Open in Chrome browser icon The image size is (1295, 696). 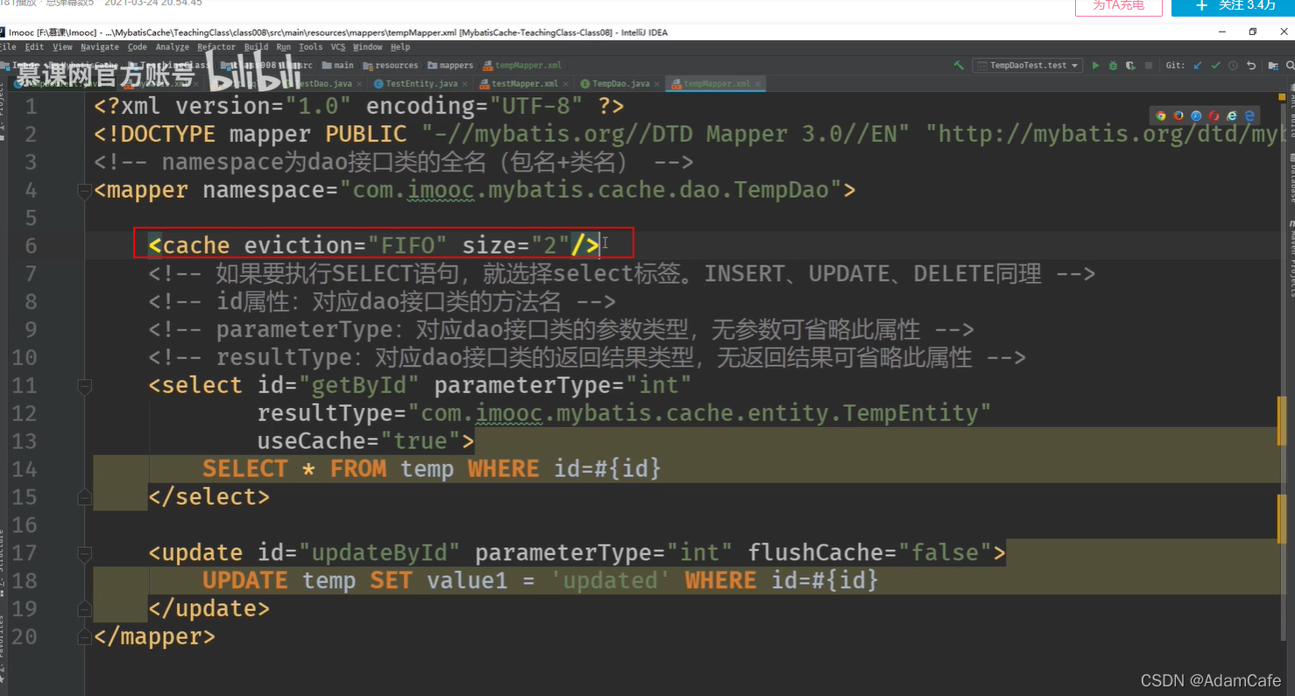1161,116
